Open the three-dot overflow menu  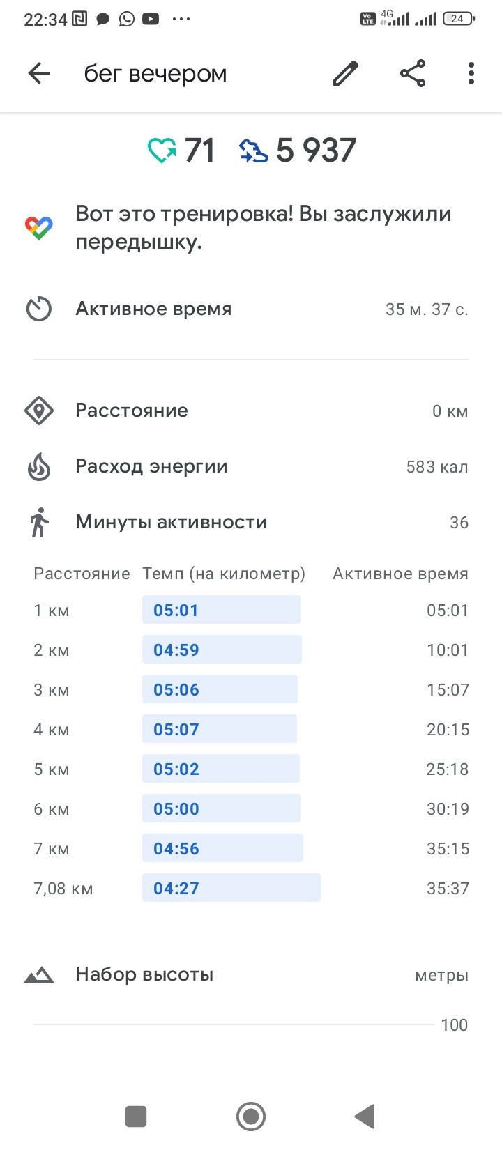471,73
